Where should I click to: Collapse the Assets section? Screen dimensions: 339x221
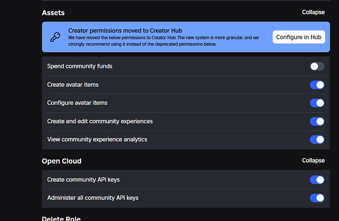(x=313, y=12)
